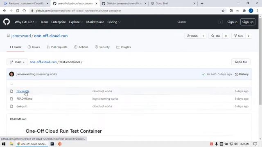Go to parent directory '..'

pos(11,84)
